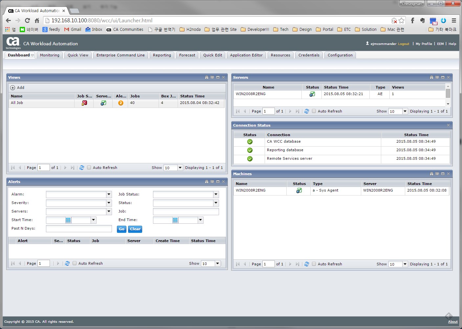Click the orange alerts badge for All Job

coord(121,103)
